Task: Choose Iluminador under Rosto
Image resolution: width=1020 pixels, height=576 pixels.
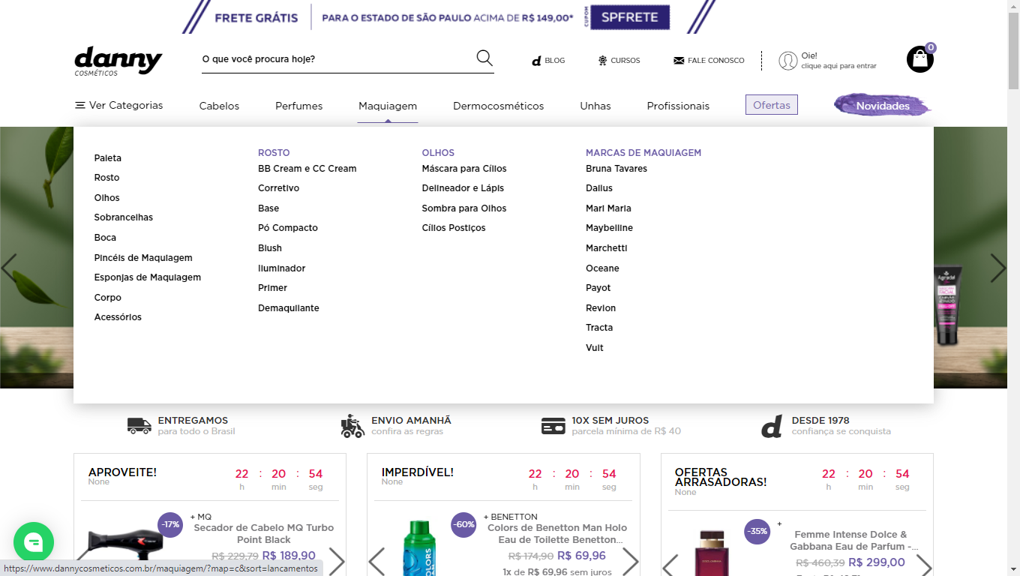Action: click(x=282, y=268)
